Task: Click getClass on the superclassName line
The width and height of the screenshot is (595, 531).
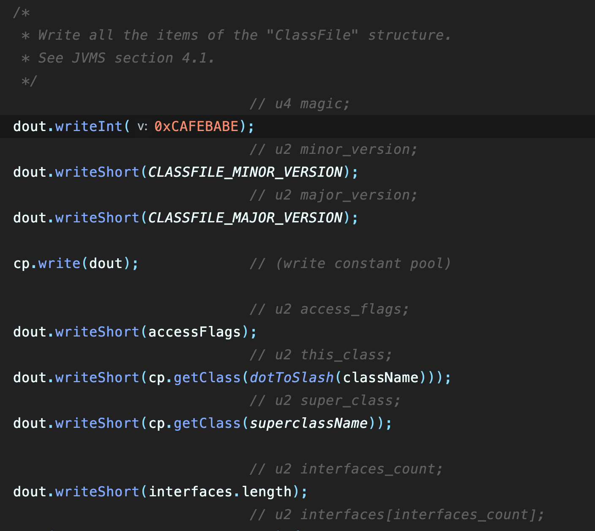Action: tap(207, 423)
